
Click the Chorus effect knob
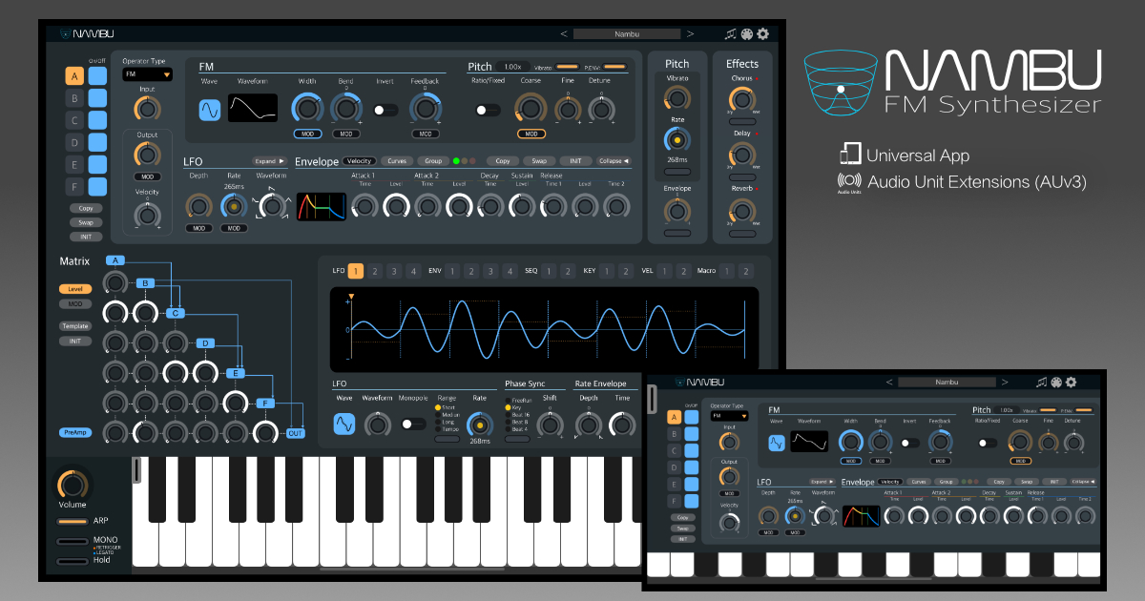coord(741,99)
